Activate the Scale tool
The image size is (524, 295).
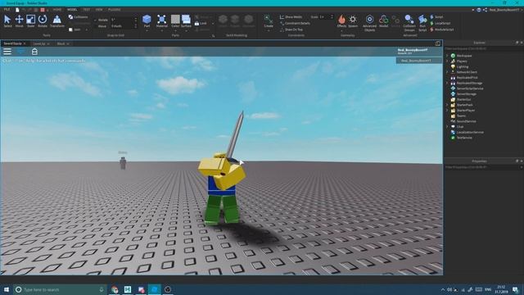coord(31,21)
